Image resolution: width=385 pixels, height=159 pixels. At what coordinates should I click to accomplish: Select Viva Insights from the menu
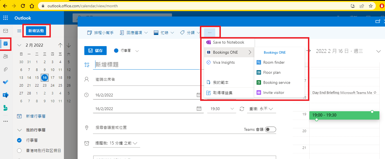click(224, 62)
